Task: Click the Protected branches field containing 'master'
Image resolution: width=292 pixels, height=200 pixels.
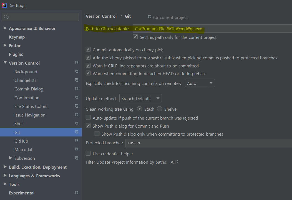Action: pos(208,143)
